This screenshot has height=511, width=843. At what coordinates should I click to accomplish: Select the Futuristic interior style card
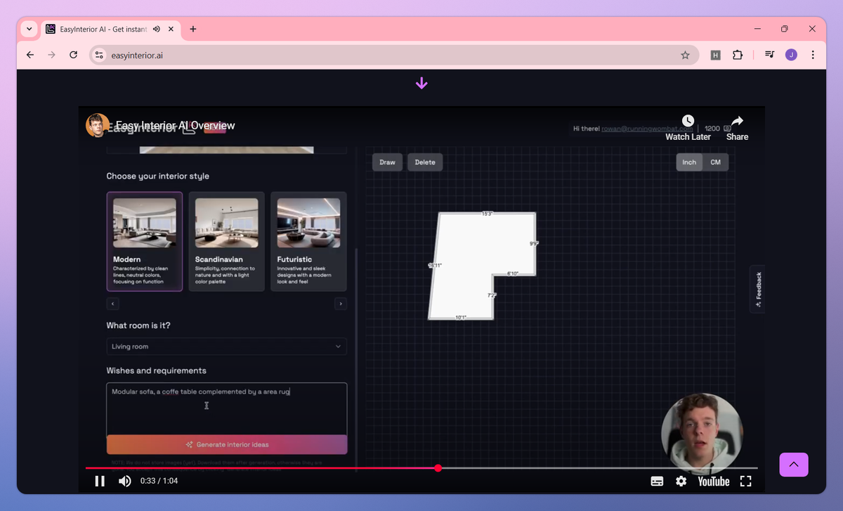tap(308, 241)
